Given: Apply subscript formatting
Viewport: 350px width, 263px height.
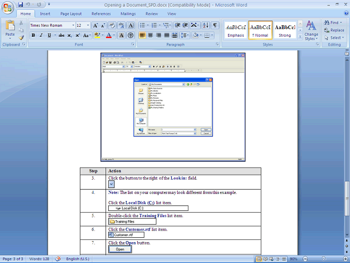Looking at the screenshot, I should pos(69,35).
